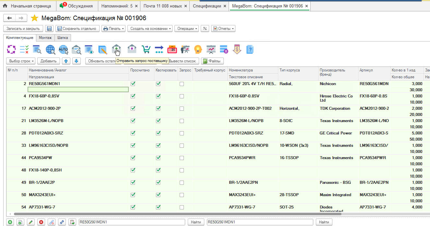Click the lightbulb head icon
430x226 pixels.
point(198,49)
